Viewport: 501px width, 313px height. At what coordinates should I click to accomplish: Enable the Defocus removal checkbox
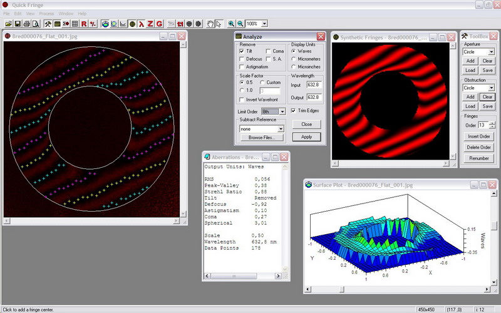pos(242,59)
